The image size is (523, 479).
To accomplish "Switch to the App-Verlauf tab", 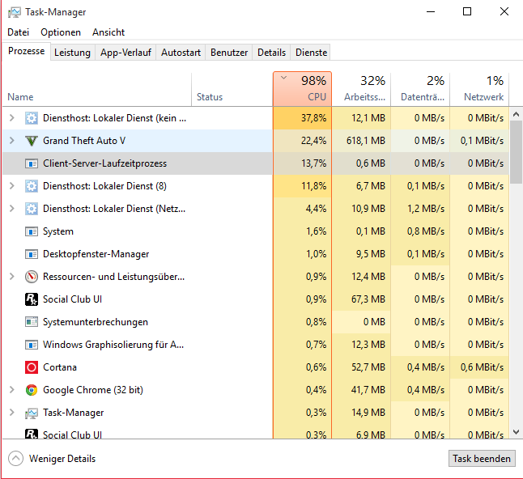I will (125, 53).
